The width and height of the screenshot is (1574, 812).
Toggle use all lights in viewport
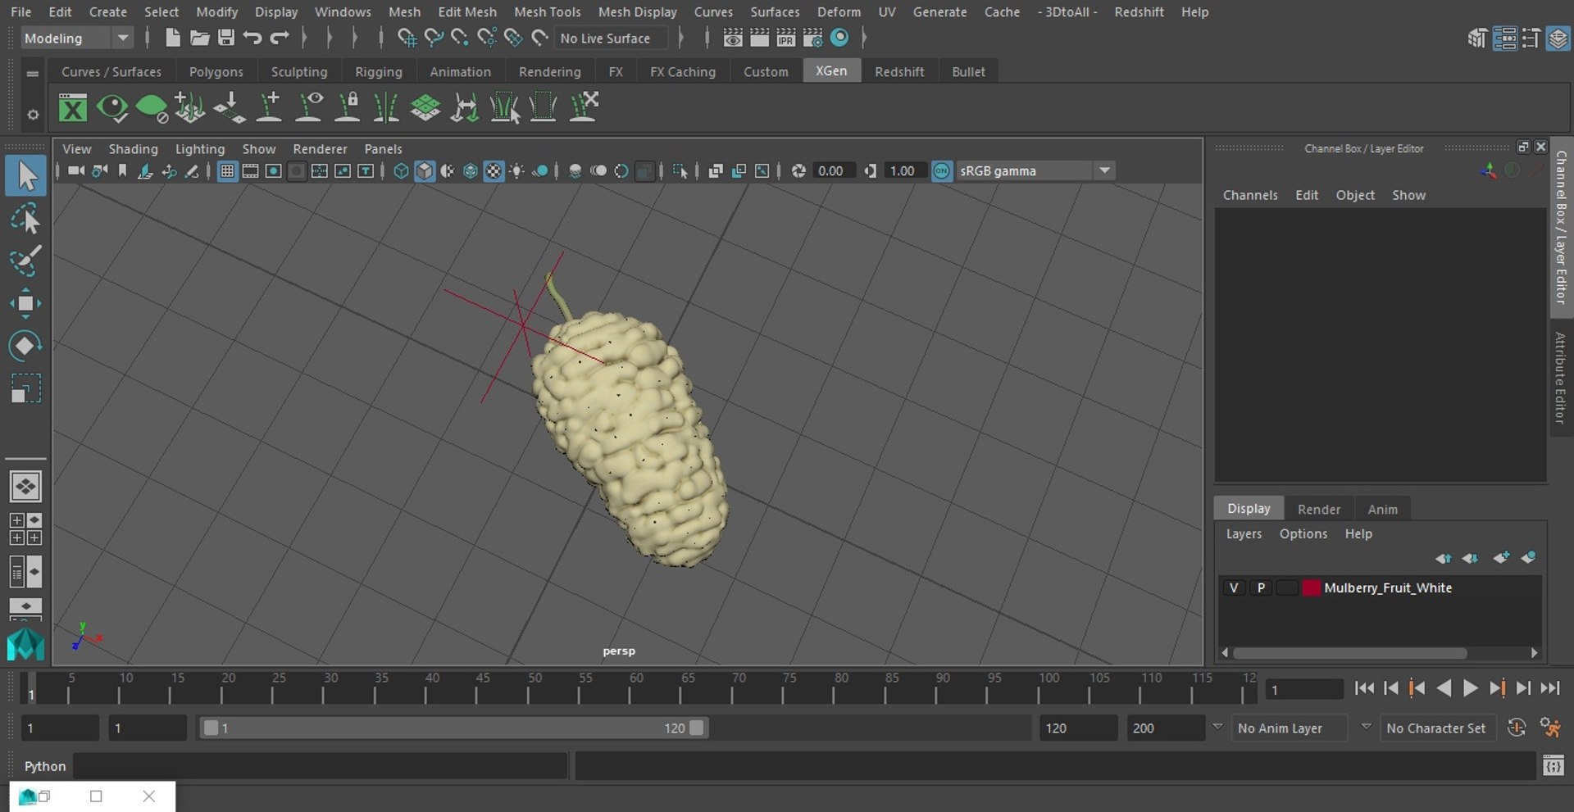click(x=517, y=171)
